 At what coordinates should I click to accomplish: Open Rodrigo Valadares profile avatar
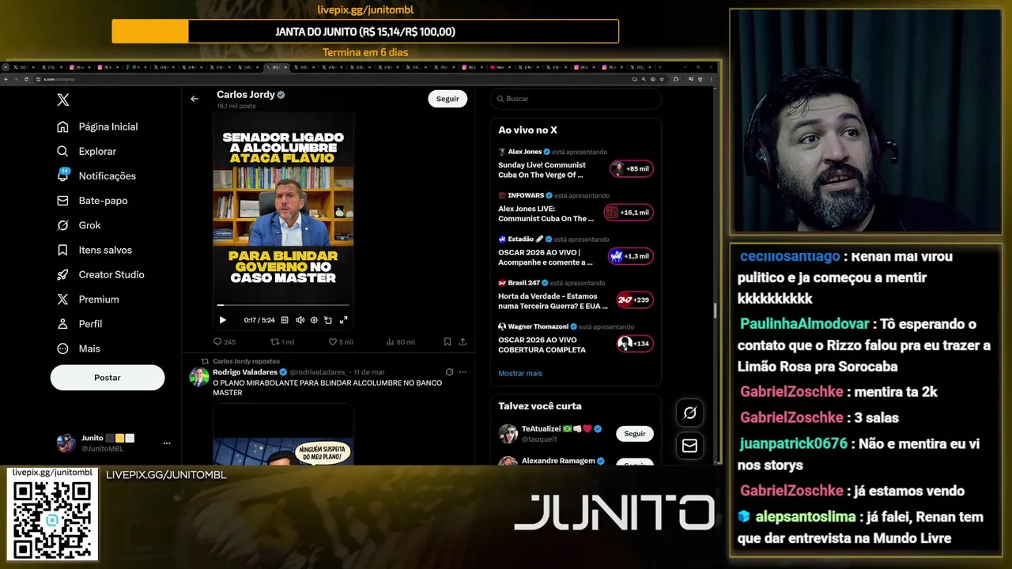click(x=199, y=377)
